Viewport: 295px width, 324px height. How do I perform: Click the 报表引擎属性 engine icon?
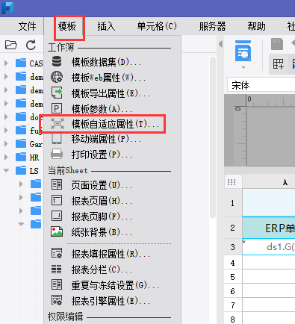coord(57,300)
